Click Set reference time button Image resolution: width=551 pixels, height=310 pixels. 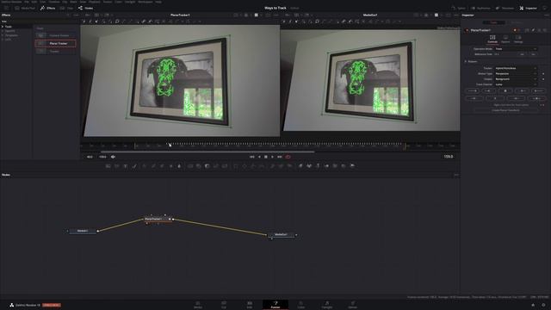point(523,54)
